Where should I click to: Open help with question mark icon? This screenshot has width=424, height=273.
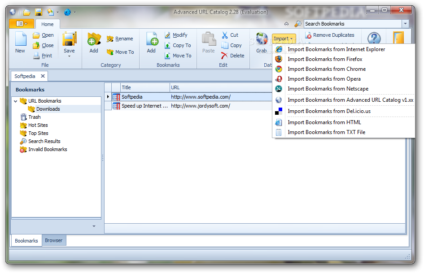click(374, 39)
